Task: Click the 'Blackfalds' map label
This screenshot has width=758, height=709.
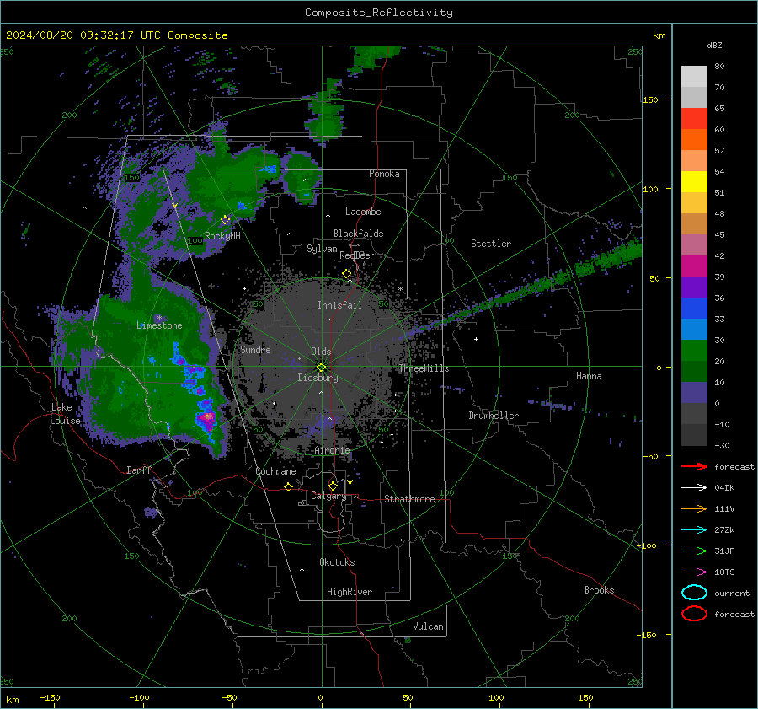Action: tap(358, 234)
